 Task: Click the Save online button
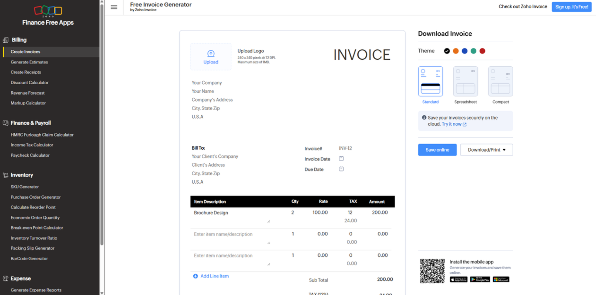pyautogui.click(x=437, y=150)
